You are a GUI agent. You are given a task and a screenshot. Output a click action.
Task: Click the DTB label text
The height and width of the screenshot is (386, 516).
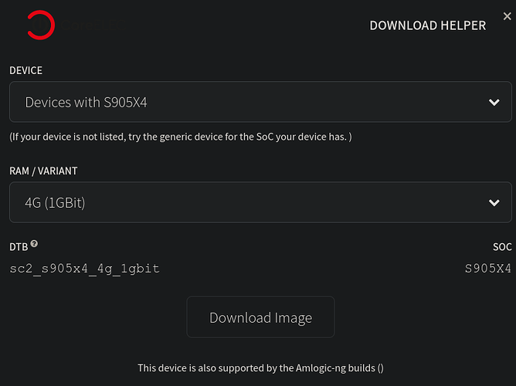pyautogui.click(x=19, y=247)
